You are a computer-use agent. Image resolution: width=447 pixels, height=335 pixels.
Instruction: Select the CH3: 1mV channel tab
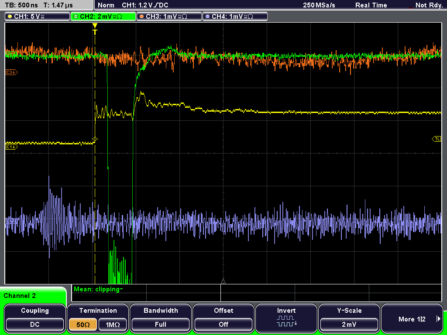[x=169, y=17]
